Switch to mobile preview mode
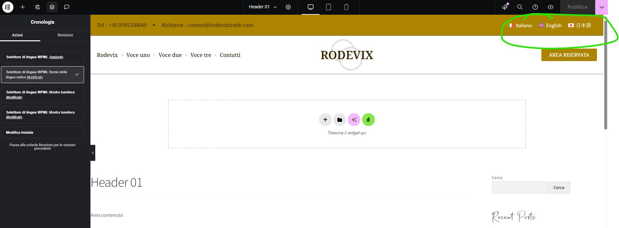This screenshot has width=619, height=228. [346, 7]
